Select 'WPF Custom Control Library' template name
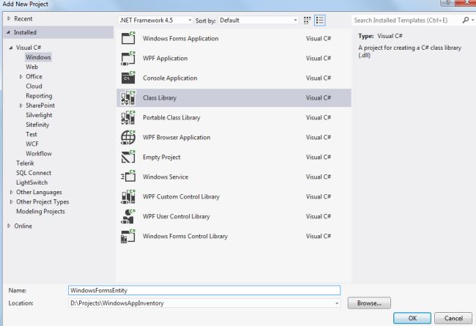 pos(181,196)
